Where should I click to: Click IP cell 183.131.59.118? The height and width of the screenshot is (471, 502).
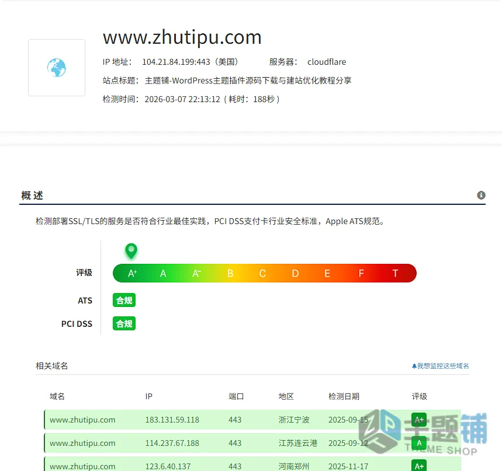tap(172, 420)
